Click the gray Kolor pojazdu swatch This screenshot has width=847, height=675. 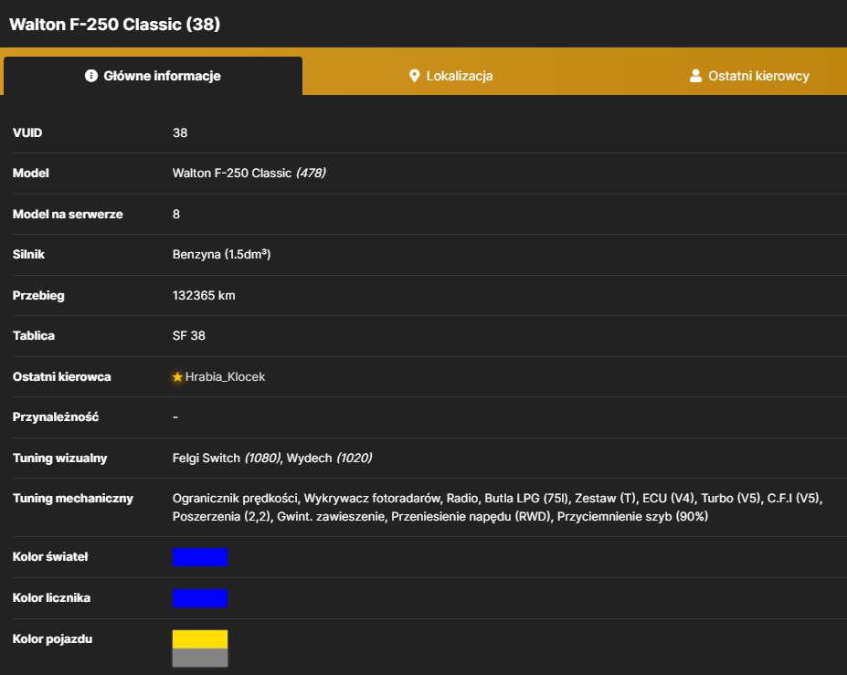click(x=200, y=658)
